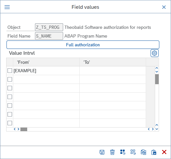The image size is (171, 159).
Task: Click the 'To' cell in the third table row
Action: click(113, 88)
